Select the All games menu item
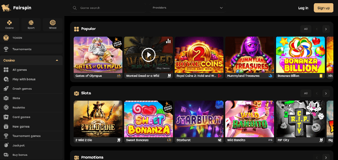The width and height of the screenshot is (338, 160). click(x=31, y=70)
